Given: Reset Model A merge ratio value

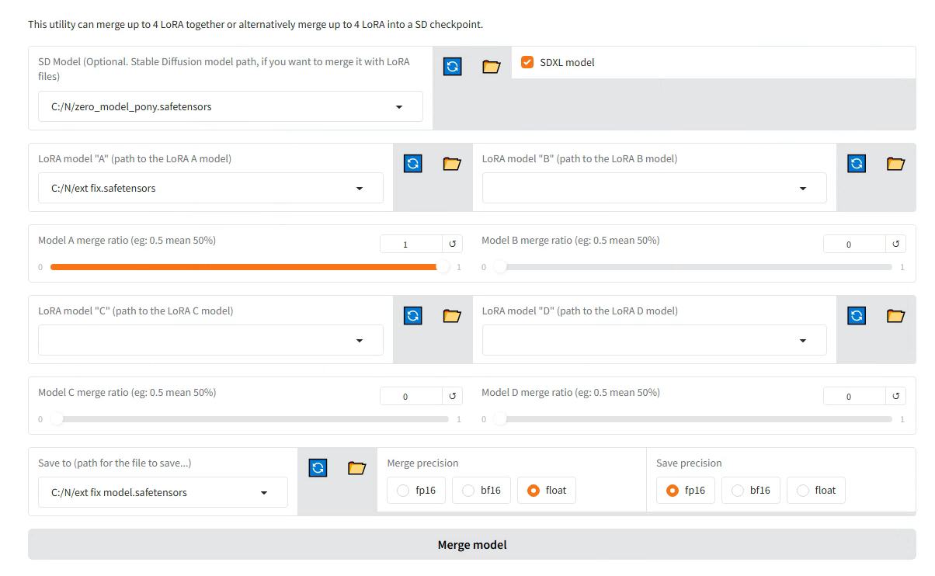Looking at the screenshot, I should [x=452, y=245].
